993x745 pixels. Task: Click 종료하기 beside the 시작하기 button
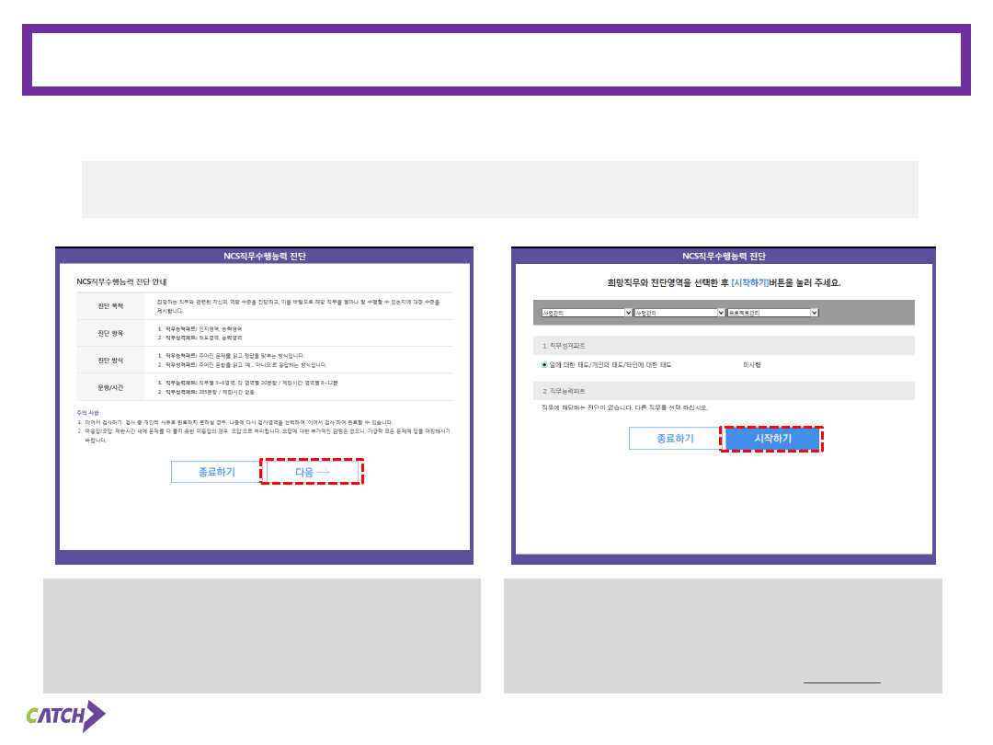tap(675, 439)
